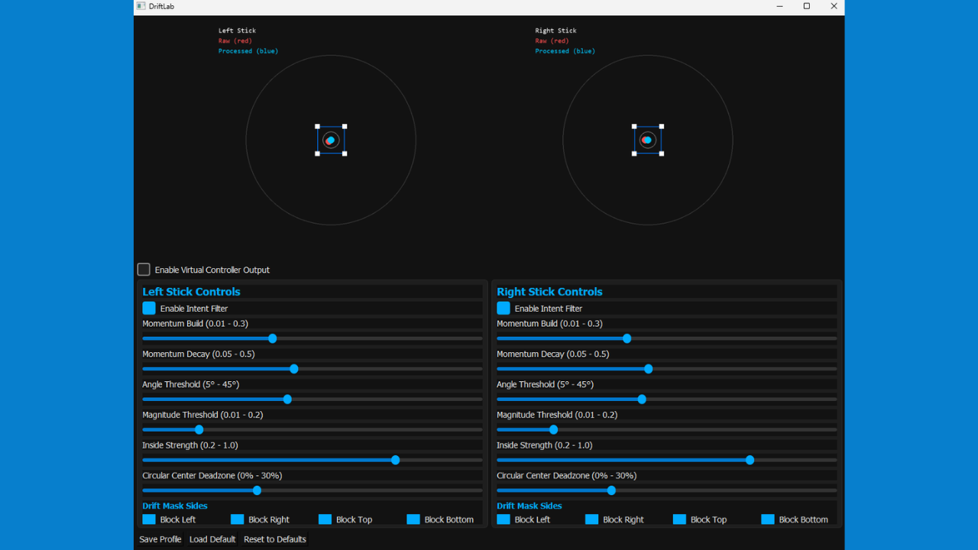Click the Save Profile button
The height and width of the screenshot is (550, 978).
pyautogui.click(x=160, y=539)
